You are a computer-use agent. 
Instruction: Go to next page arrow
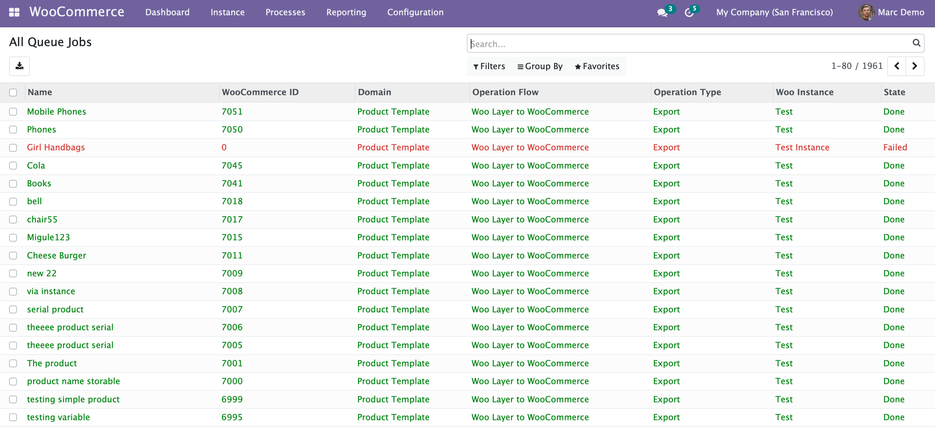point(915,66)
